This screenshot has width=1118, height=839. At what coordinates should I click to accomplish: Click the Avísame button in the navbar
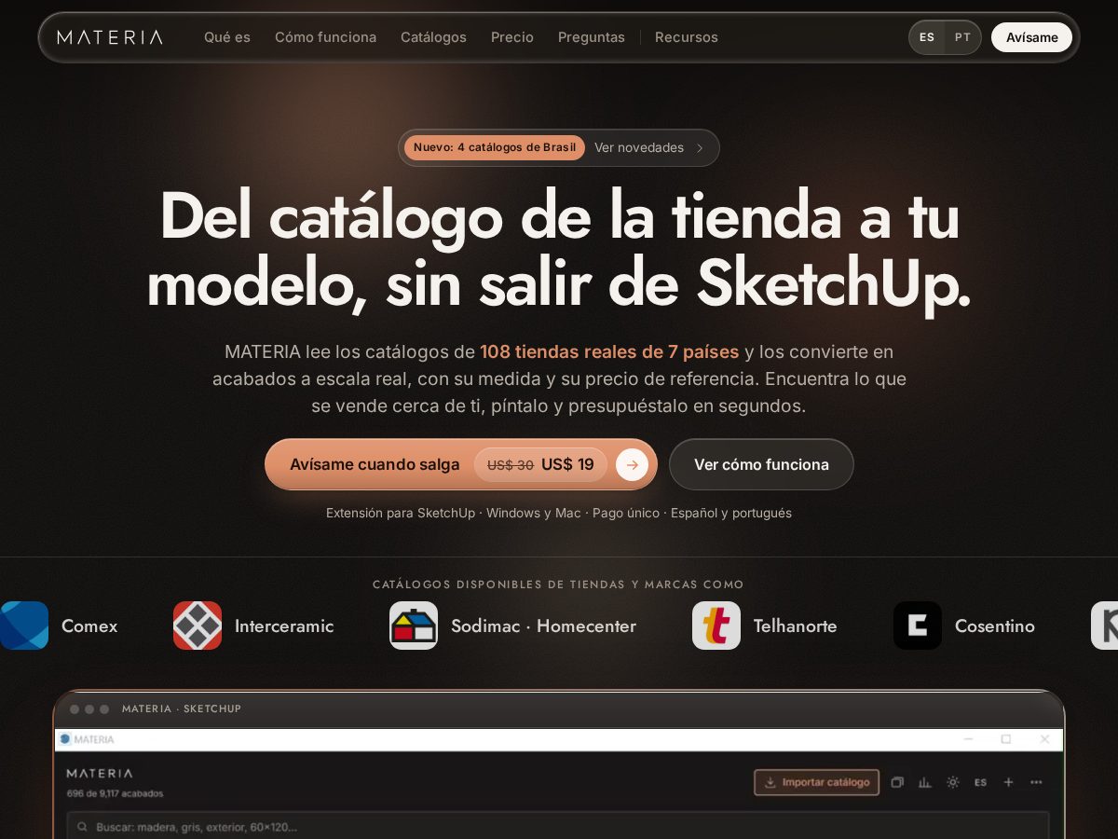(1031, 37)
